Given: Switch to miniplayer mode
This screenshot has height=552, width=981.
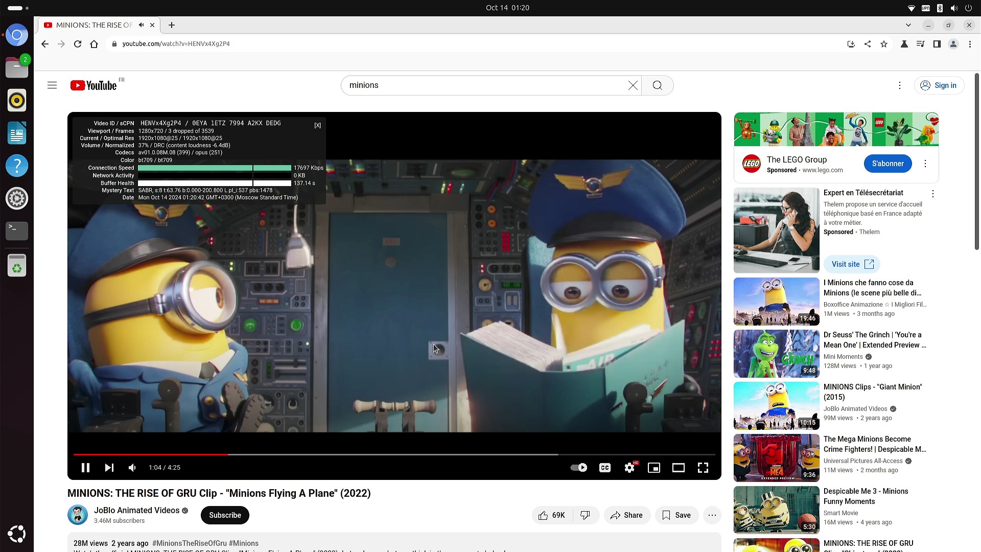Looking at the screenshot, I should pos(654,468).
